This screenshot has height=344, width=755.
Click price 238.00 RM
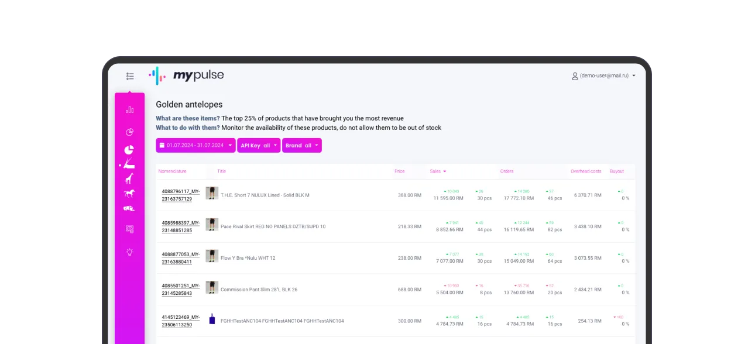click(x=409, y=258)
